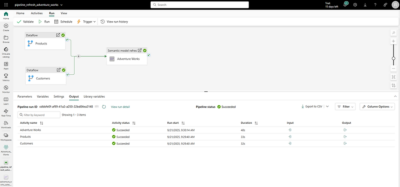Click the success checkbox on the Adventure Works node
The height and width of the screenshot is (187, 400).
click(x=149, y=55)
